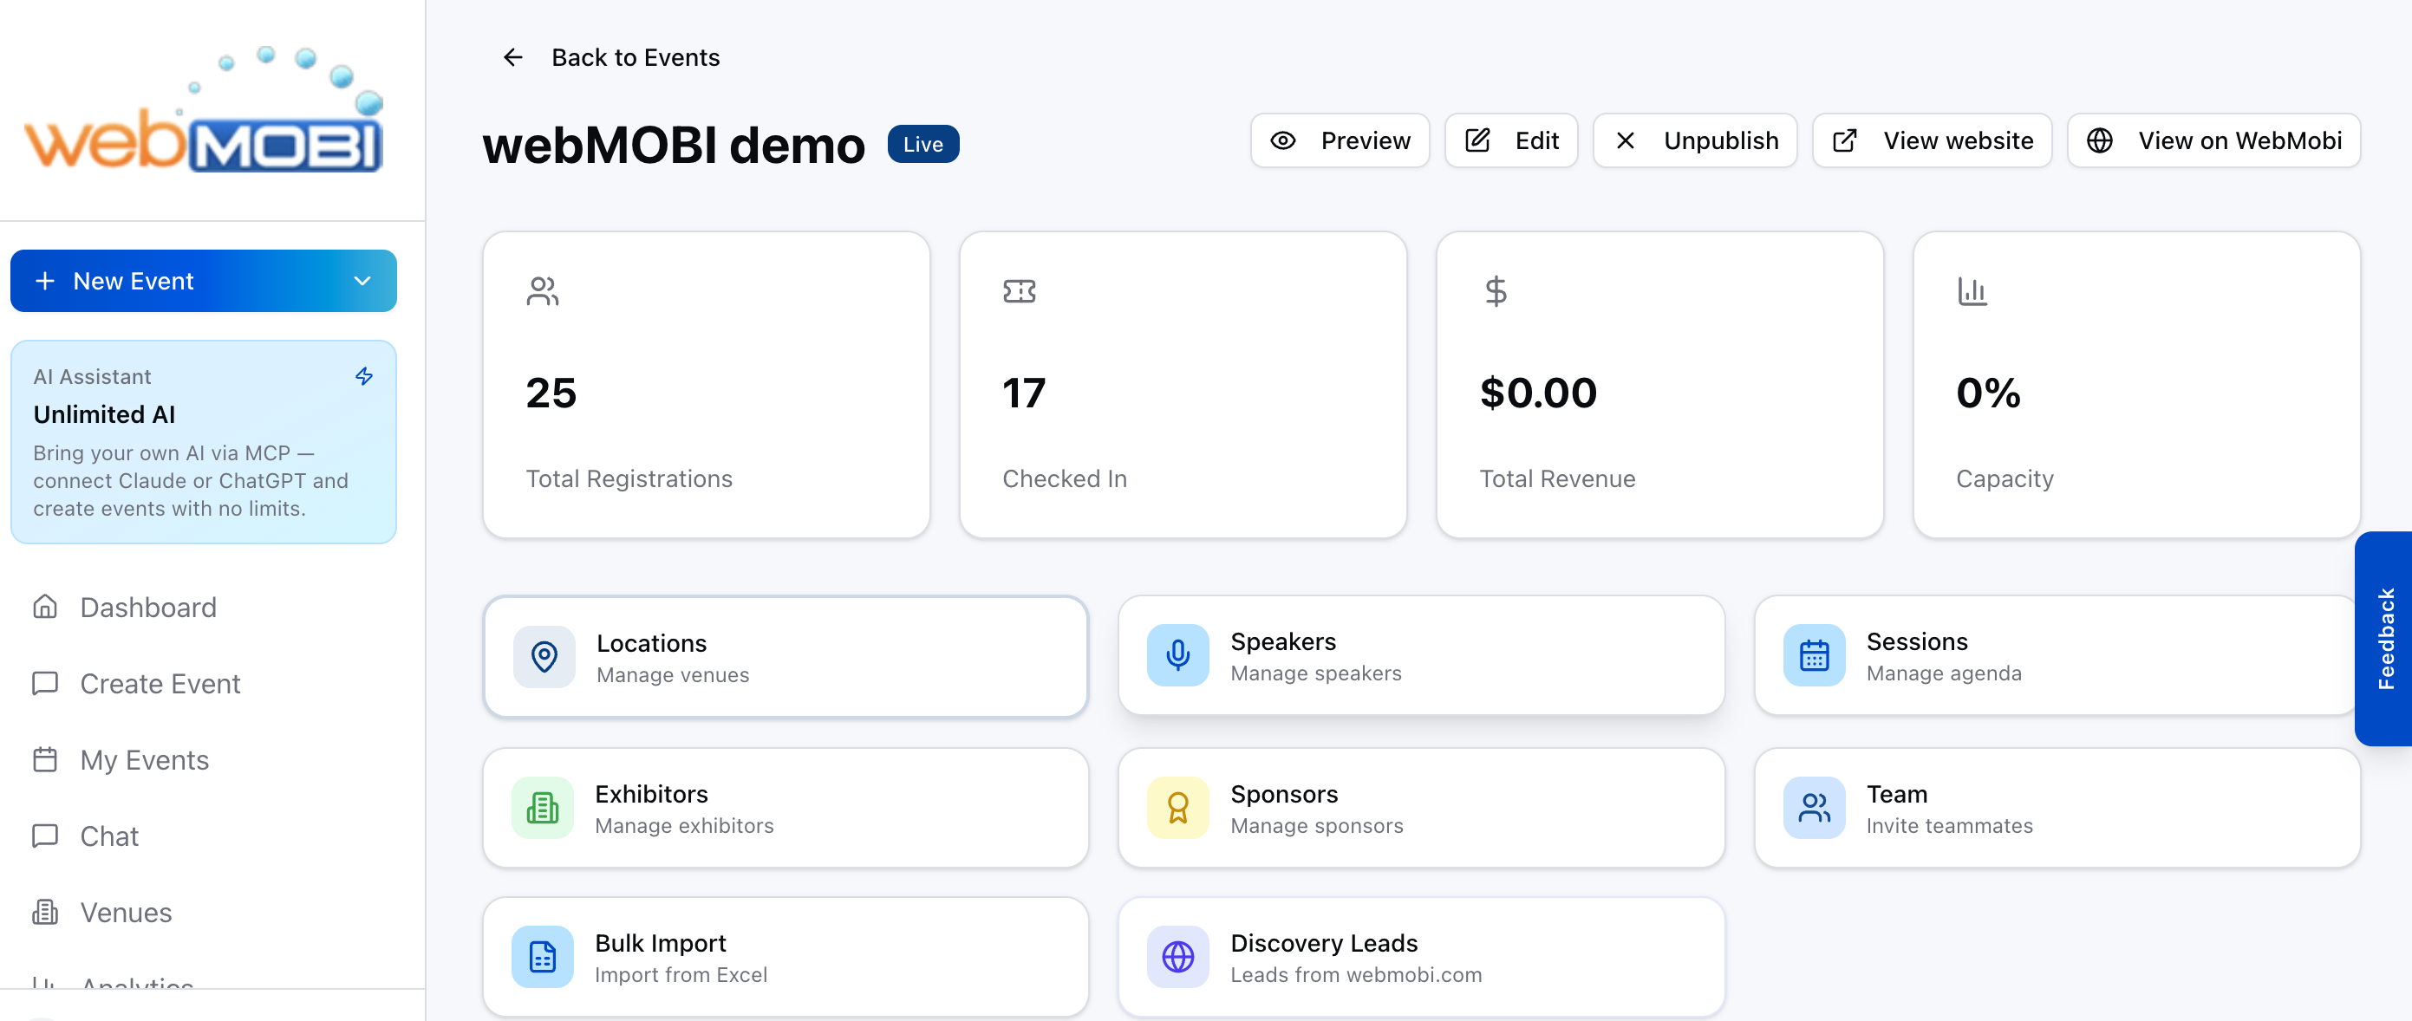Click the My Events calendar icon
Image resolution: width=2412 pixels, height=1021 pixels.
45,759
